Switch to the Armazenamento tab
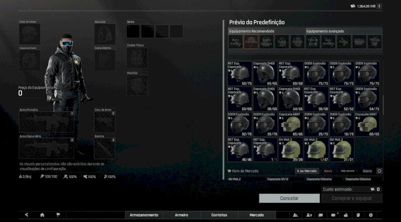 (144, 215)
